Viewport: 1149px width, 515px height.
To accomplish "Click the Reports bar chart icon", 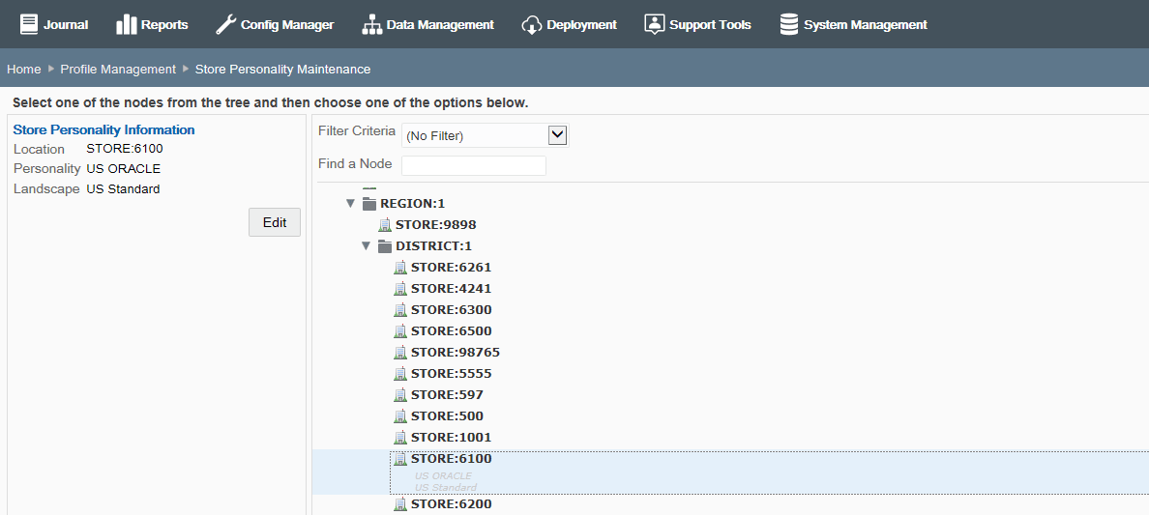I will click(127, 25).
